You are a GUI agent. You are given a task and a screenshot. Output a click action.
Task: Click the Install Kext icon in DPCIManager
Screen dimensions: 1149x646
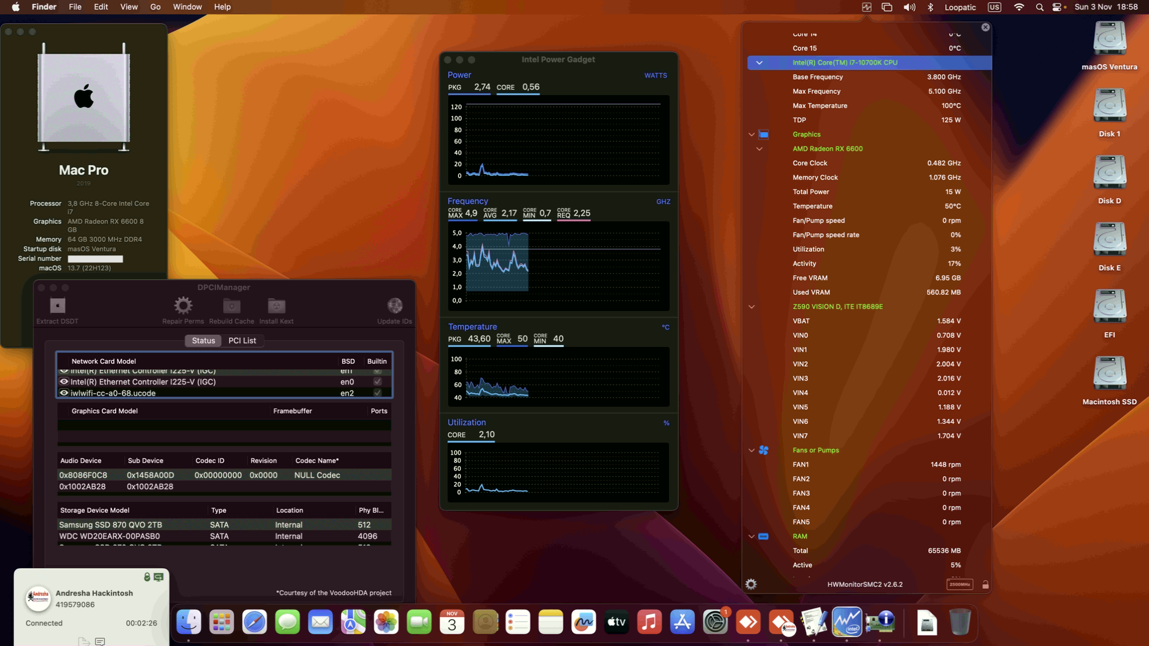(276, 307)
